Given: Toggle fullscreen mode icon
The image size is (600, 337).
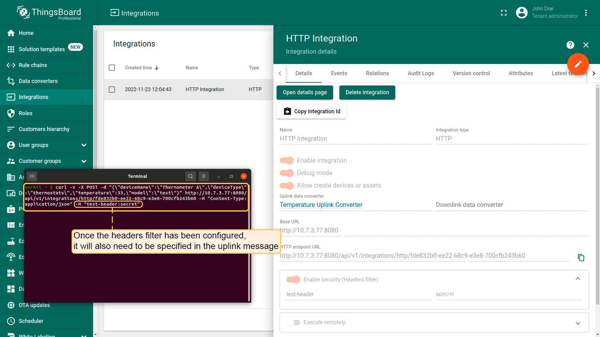Looking at the screenshot, I should pyautogui.click(x=504, y=13).
